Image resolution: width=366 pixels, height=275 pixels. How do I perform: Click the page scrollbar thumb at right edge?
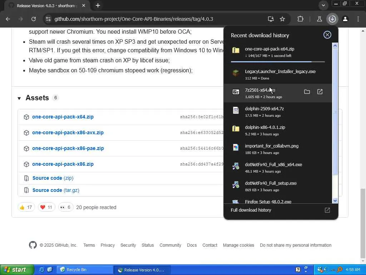[363, 223]
